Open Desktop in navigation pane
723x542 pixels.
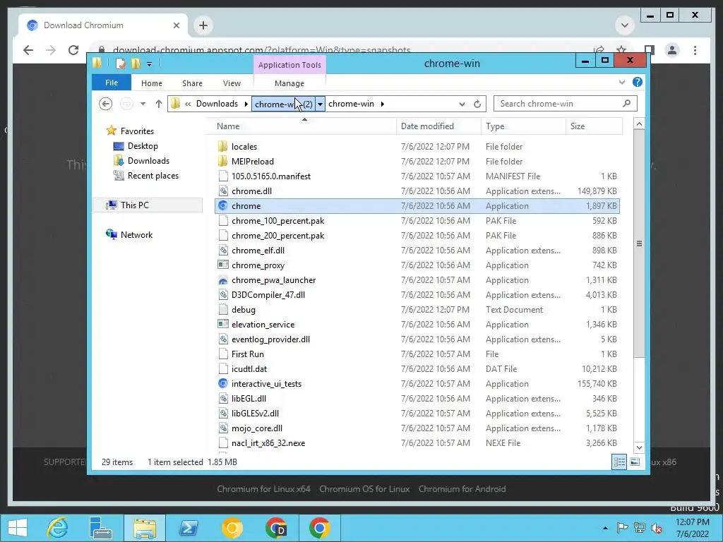143,146
